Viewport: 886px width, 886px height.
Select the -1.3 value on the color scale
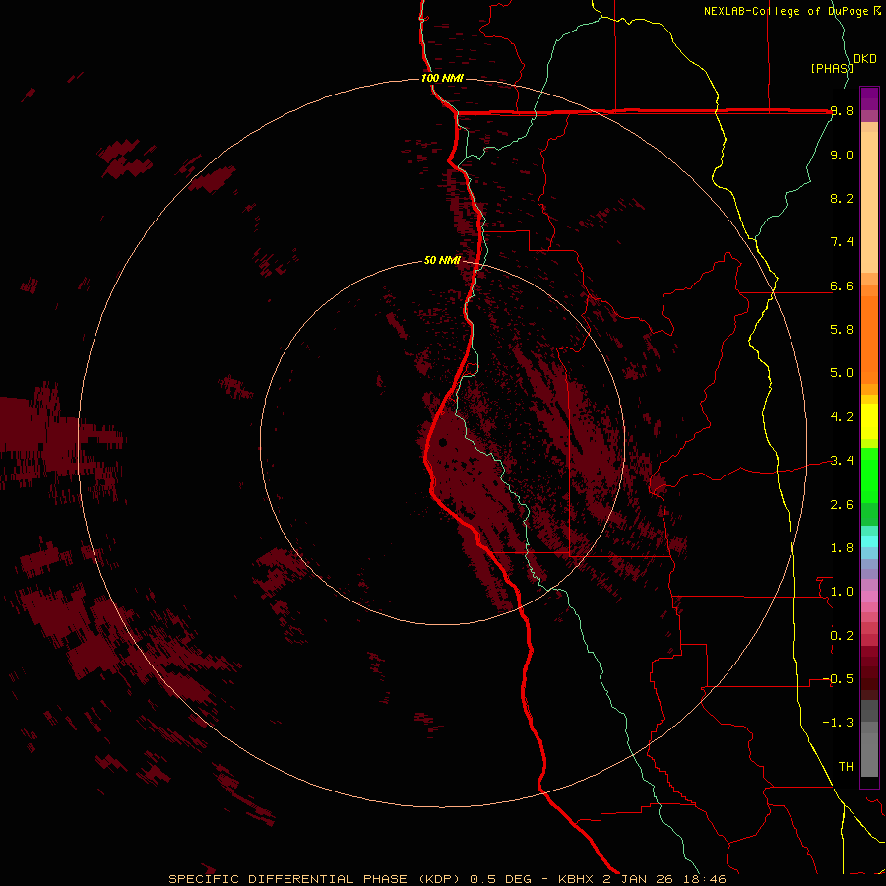tap(838, 723)
